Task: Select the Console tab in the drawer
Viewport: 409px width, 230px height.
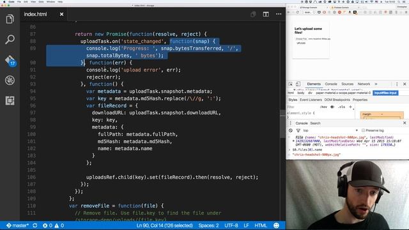Action: [302, 123]
